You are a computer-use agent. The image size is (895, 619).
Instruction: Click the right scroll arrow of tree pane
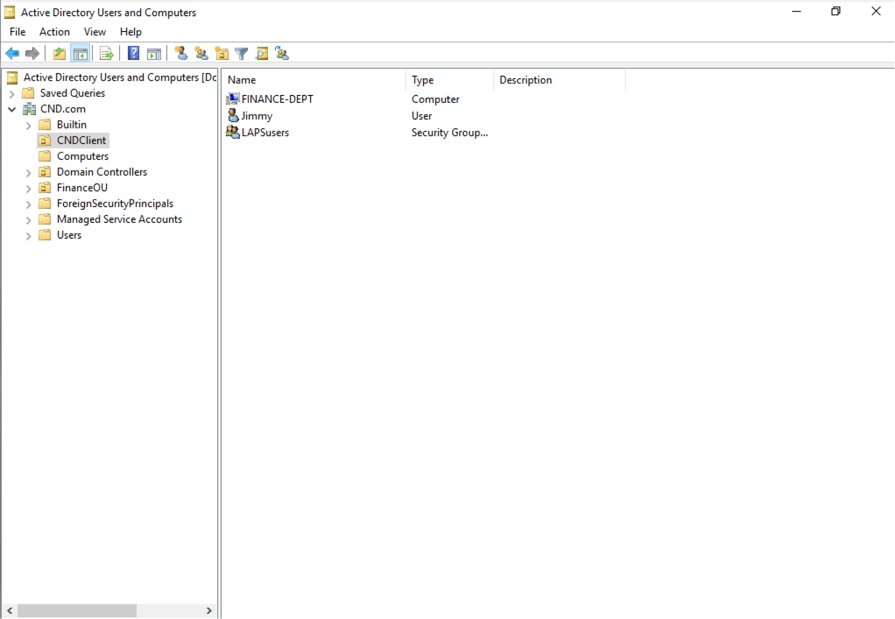tap(209, 611)
